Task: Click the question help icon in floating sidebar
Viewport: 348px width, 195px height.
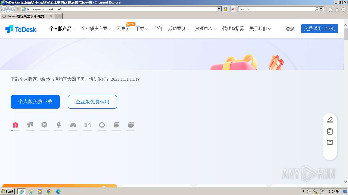Action: pos(330,143)
